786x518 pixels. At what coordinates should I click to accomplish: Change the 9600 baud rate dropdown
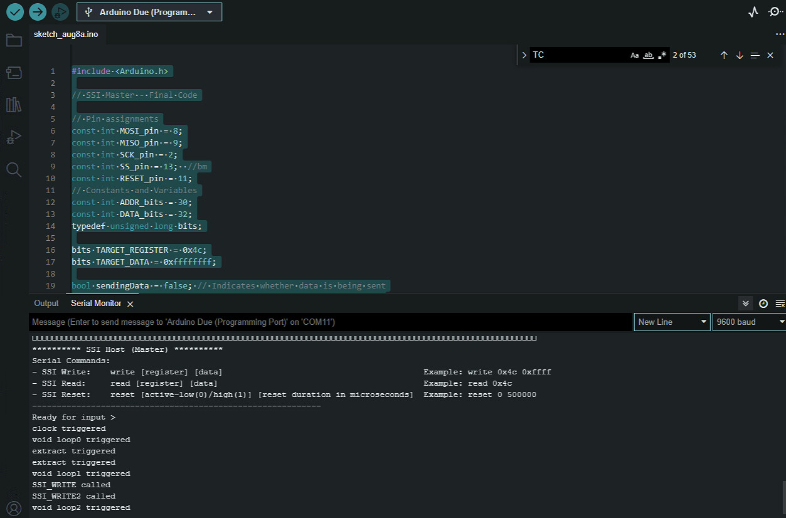tap(749, 322)
